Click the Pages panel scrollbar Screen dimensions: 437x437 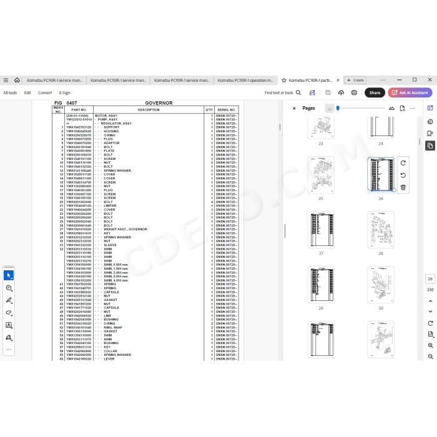420,142
